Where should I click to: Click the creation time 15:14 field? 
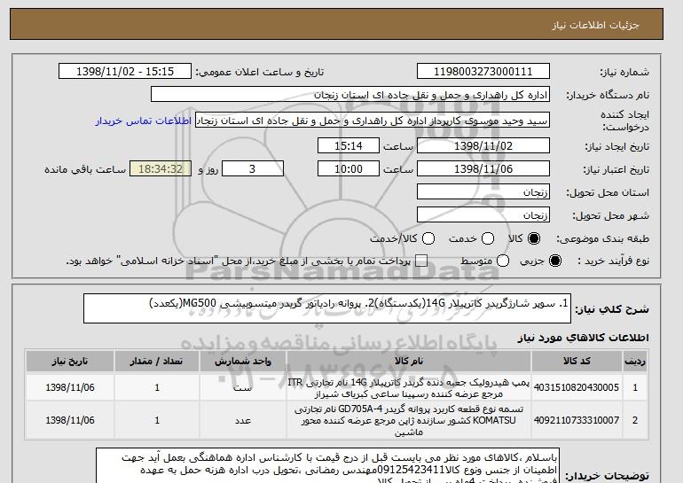pos(349,145)
